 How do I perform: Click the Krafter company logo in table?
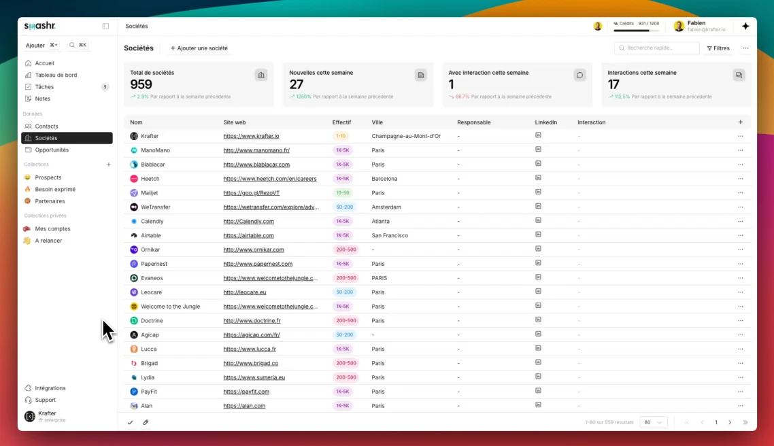pyautogui.click(x=134, y=136)
